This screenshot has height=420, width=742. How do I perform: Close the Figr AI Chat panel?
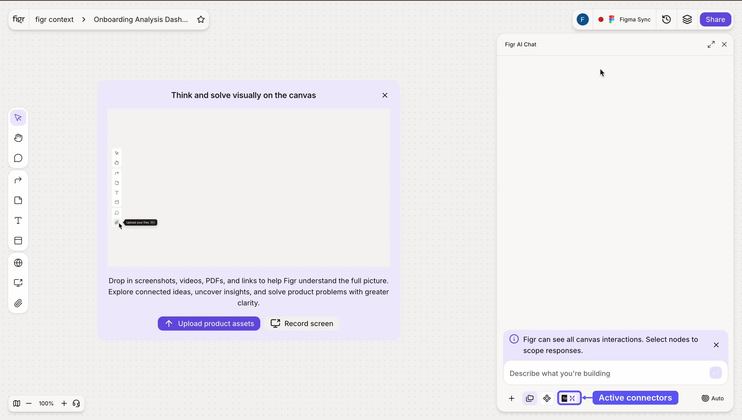click(x=724, y=44)
